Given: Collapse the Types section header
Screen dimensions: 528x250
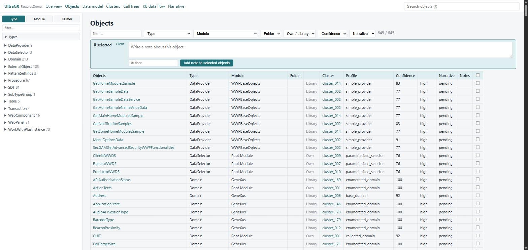Looking at the screenshot, I should click(x=41, y=37).
